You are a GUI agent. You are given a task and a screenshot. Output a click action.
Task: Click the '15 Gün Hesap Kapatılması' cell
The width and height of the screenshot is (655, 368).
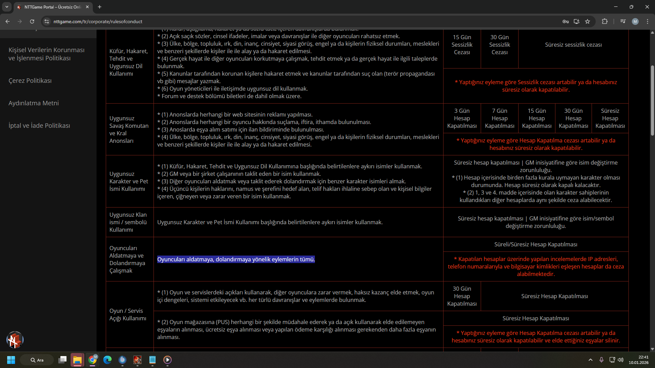537,118
